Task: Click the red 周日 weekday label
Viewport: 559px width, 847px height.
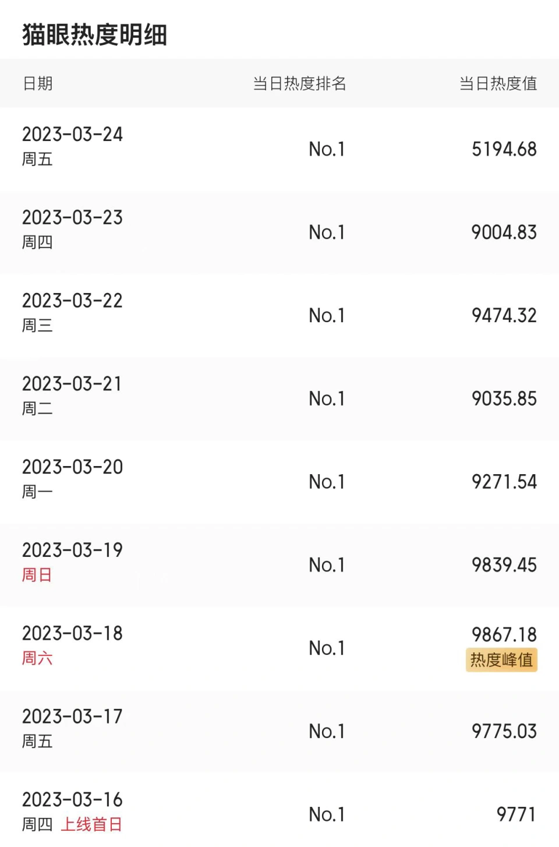Action: pos(37,575)
